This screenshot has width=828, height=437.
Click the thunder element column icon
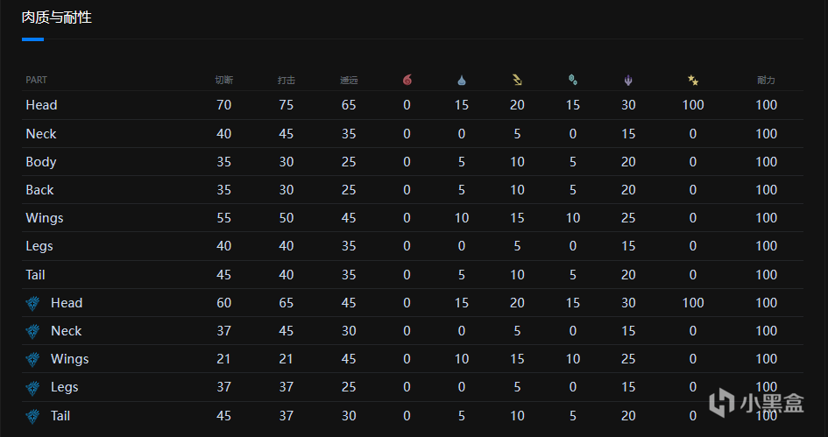(x=517, y=80)
